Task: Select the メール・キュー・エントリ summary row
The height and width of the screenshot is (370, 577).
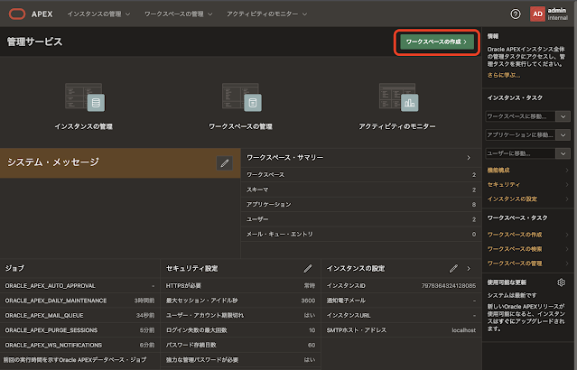Action: click(361, 234)
